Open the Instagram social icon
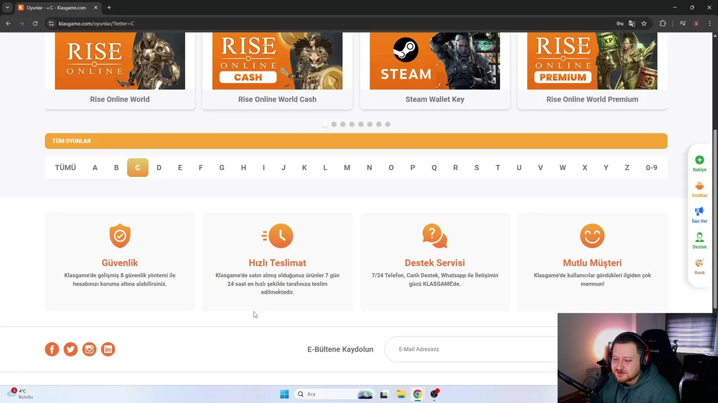The image size is (718, 403). [x=89, y=349]
